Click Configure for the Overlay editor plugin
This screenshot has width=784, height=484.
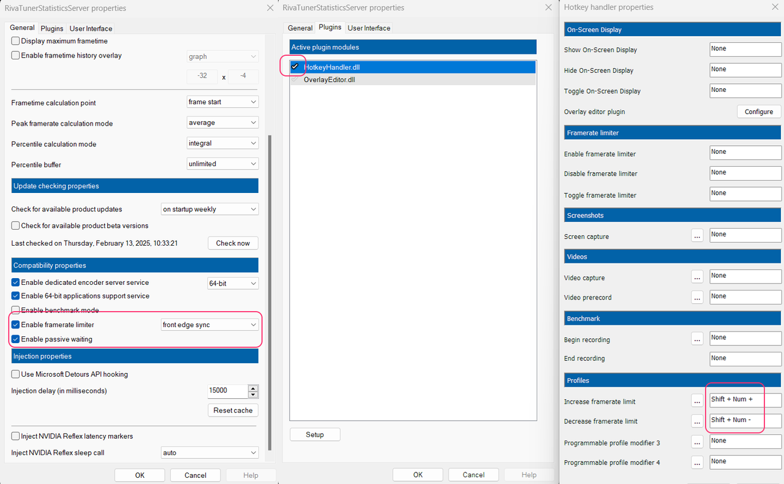(759, 112)
